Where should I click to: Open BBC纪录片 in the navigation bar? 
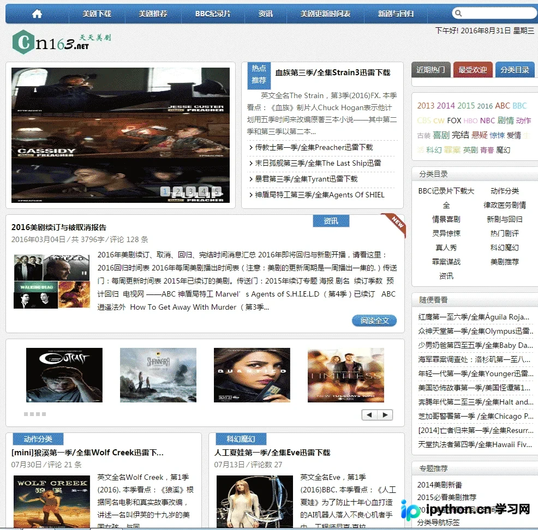[213, 14]
